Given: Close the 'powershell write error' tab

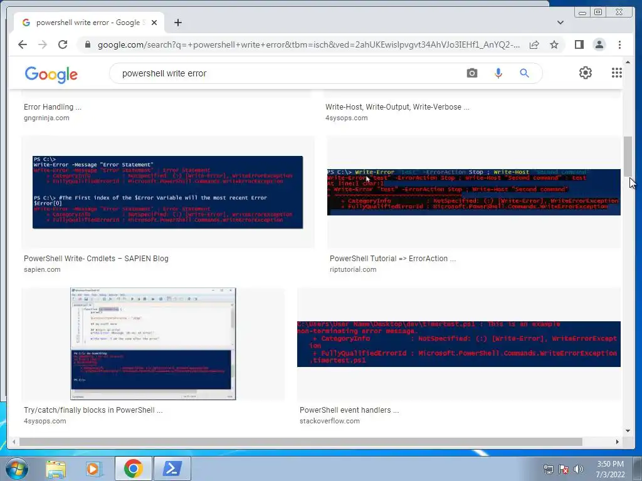Looking at the screenshot, I should (154, 23).
